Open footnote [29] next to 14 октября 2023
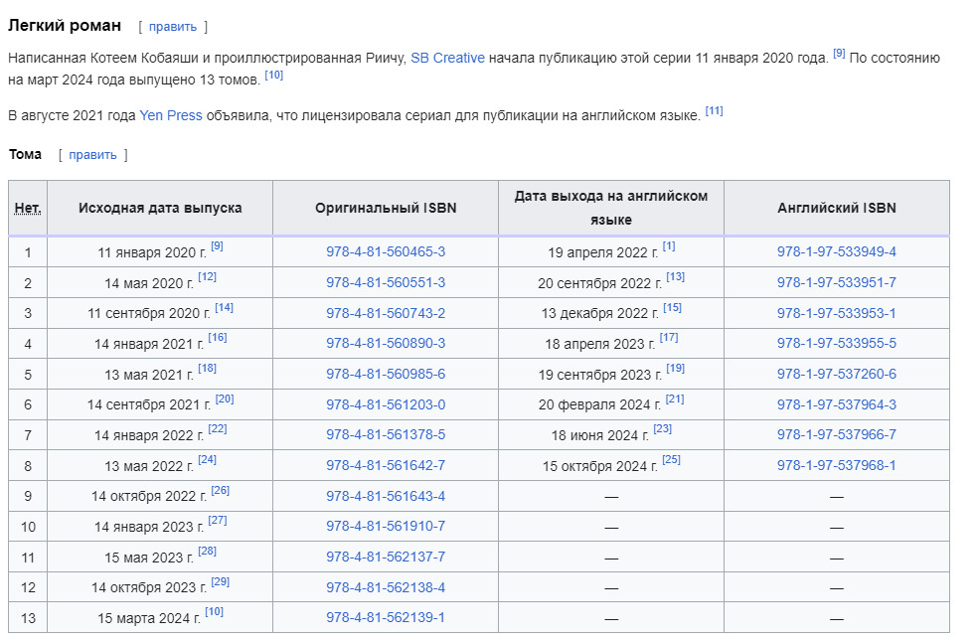Screen dimensions: 977x640 pos(220,582)
